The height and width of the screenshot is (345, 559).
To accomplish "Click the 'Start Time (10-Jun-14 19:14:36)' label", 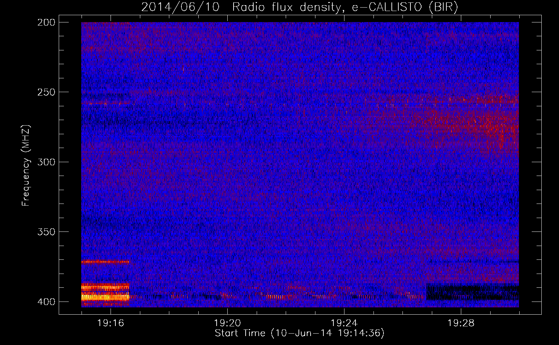I will pyautogui.click(x=300, y=333).
